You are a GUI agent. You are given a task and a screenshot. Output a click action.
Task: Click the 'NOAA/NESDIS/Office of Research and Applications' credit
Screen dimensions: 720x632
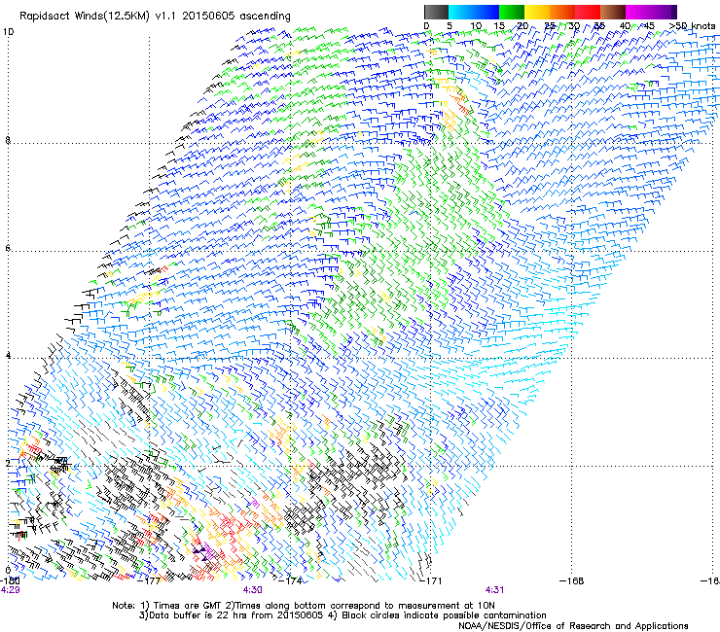click(x=573, y=626)
